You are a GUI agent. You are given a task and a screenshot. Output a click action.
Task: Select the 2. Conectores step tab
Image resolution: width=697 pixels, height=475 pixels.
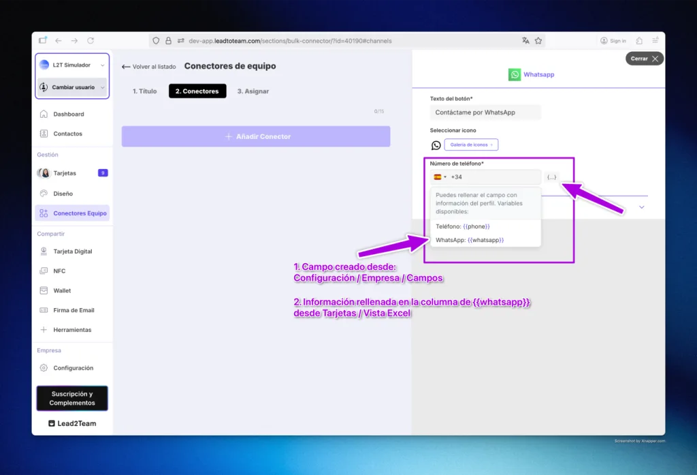click(x=197, y=91)
